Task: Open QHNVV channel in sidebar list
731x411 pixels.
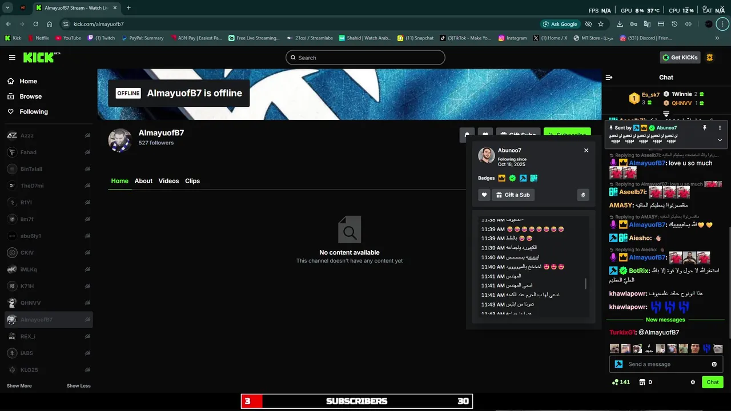Action: [49, 303]
